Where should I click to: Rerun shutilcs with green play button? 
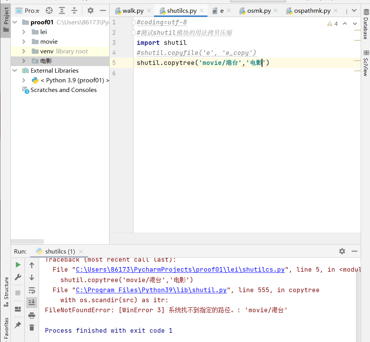18,265
